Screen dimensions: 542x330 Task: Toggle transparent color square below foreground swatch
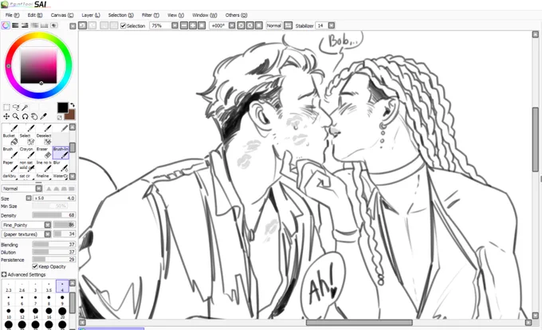(x=60, y=117)
